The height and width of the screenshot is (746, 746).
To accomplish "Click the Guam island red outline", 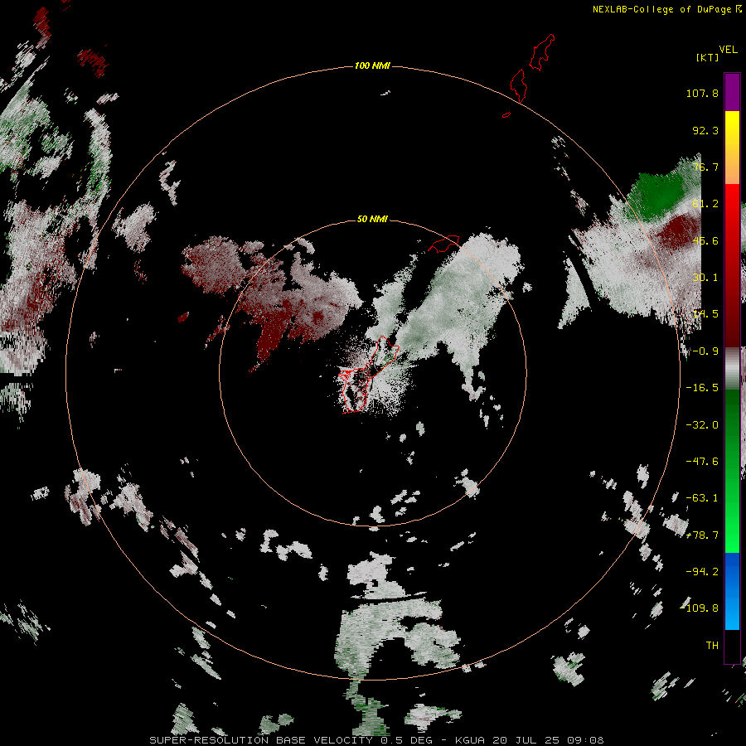I will point(369,375).
